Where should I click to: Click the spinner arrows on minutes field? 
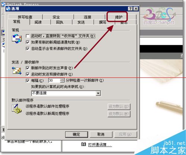pyautogui.click(x=62, y=80)
